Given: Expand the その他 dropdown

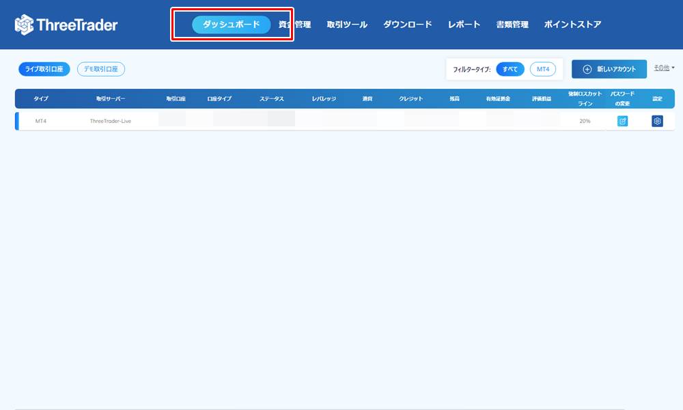Looking at the screenshot, I should [662, 68].
